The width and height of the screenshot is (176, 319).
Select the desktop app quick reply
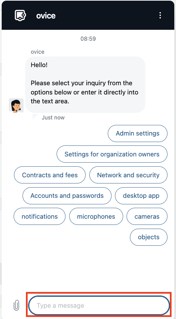pyautogui.click(x=141, y=196)
